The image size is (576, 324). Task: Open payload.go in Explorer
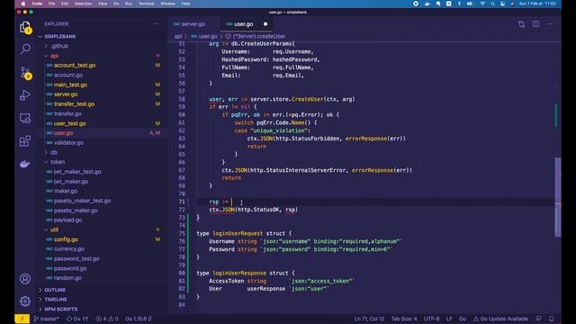click(68, 220)
